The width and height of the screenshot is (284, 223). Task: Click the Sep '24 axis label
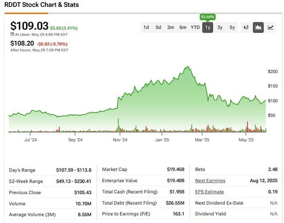pos(75,140)
